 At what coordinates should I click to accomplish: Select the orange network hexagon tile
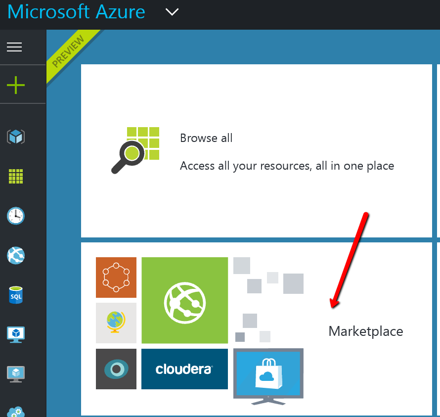[x=116, y=278]
